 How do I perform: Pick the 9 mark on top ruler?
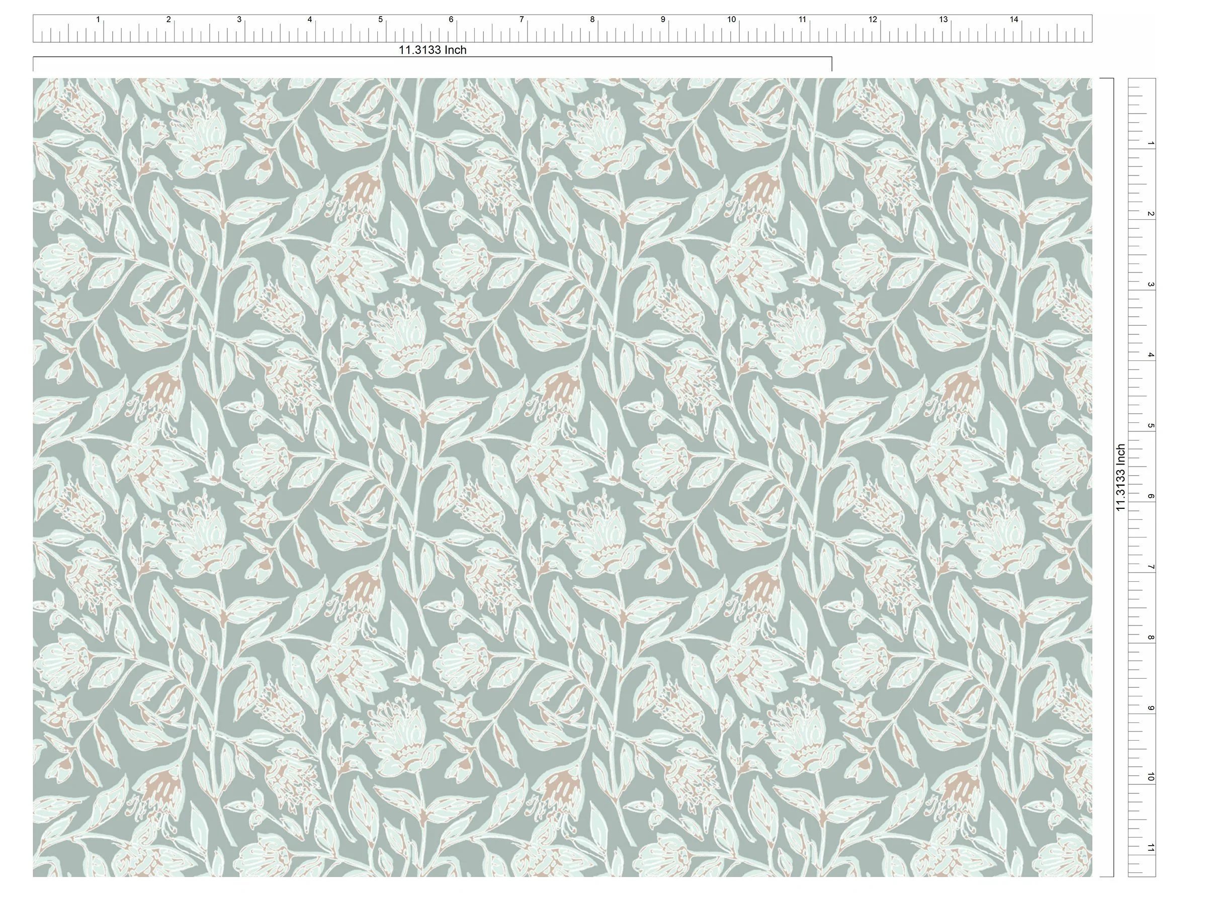click(x=663, y=20)
